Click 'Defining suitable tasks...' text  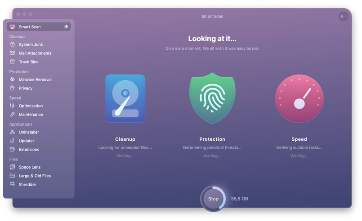pyautogui.click(x=299, y=147)
